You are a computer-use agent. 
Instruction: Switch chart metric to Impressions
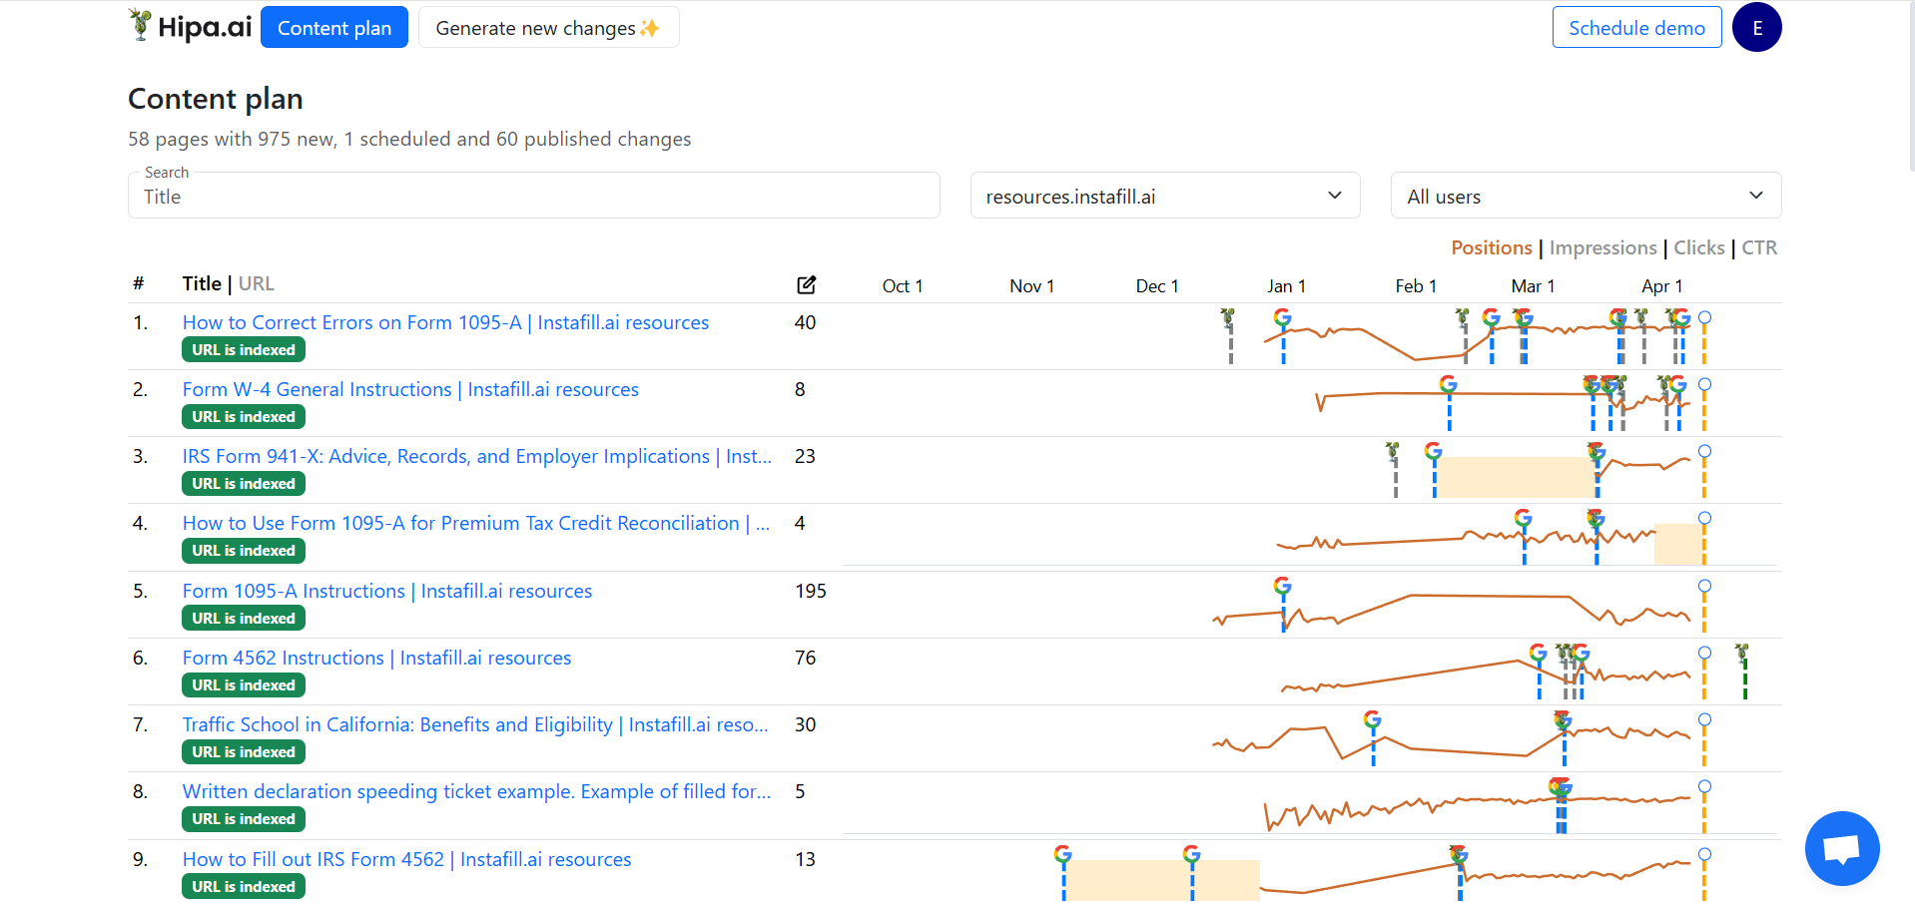coord(1602,247)
